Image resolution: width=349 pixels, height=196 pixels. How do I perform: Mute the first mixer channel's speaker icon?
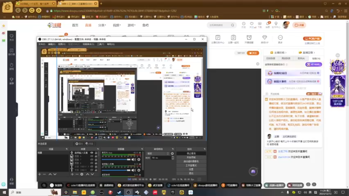pyautogui.click(x=133, y=159)
